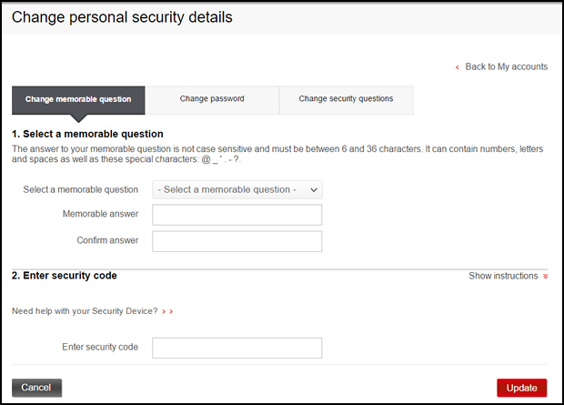The width and height of the screenshot is (564, 405).
Task: Click the Enter security code field label
Action: tap(100, 348)
